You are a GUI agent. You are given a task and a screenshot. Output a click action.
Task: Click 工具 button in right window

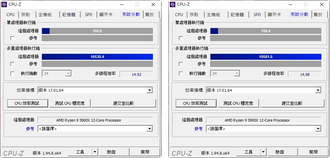pyautogui.click(x=249, y=152)
